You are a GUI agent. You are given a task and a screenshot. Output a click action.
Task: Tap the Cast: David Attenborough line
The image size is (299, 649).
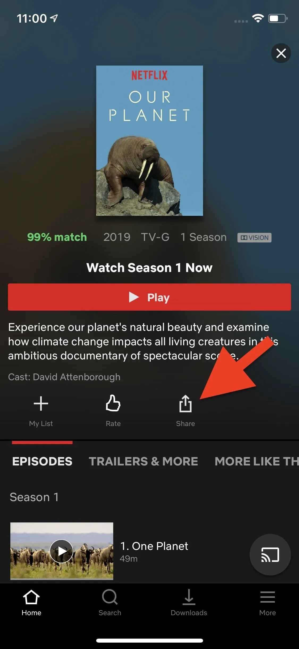(x=64, y=377)
